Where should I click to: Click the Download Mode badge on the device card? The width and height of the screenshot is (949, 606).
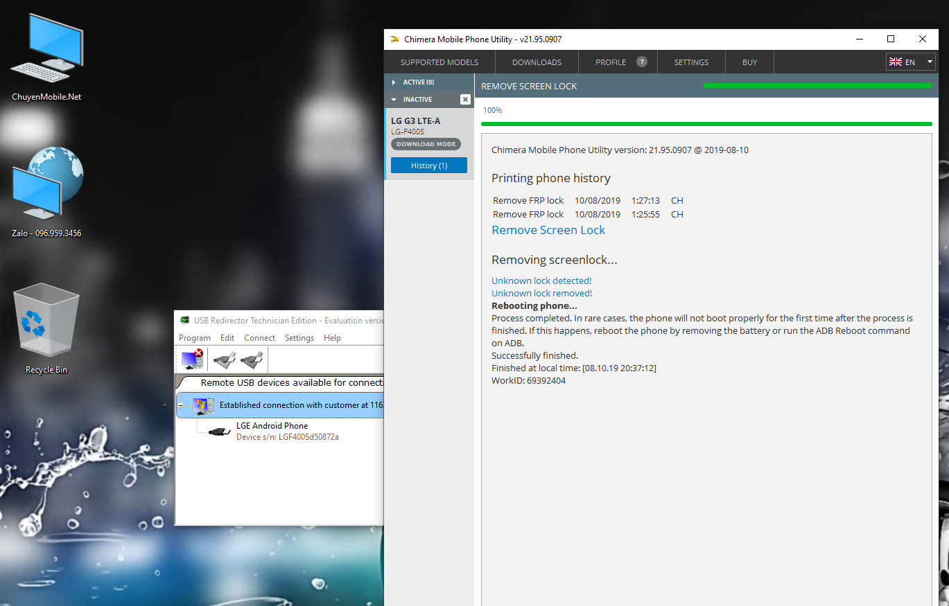[426, 144]
